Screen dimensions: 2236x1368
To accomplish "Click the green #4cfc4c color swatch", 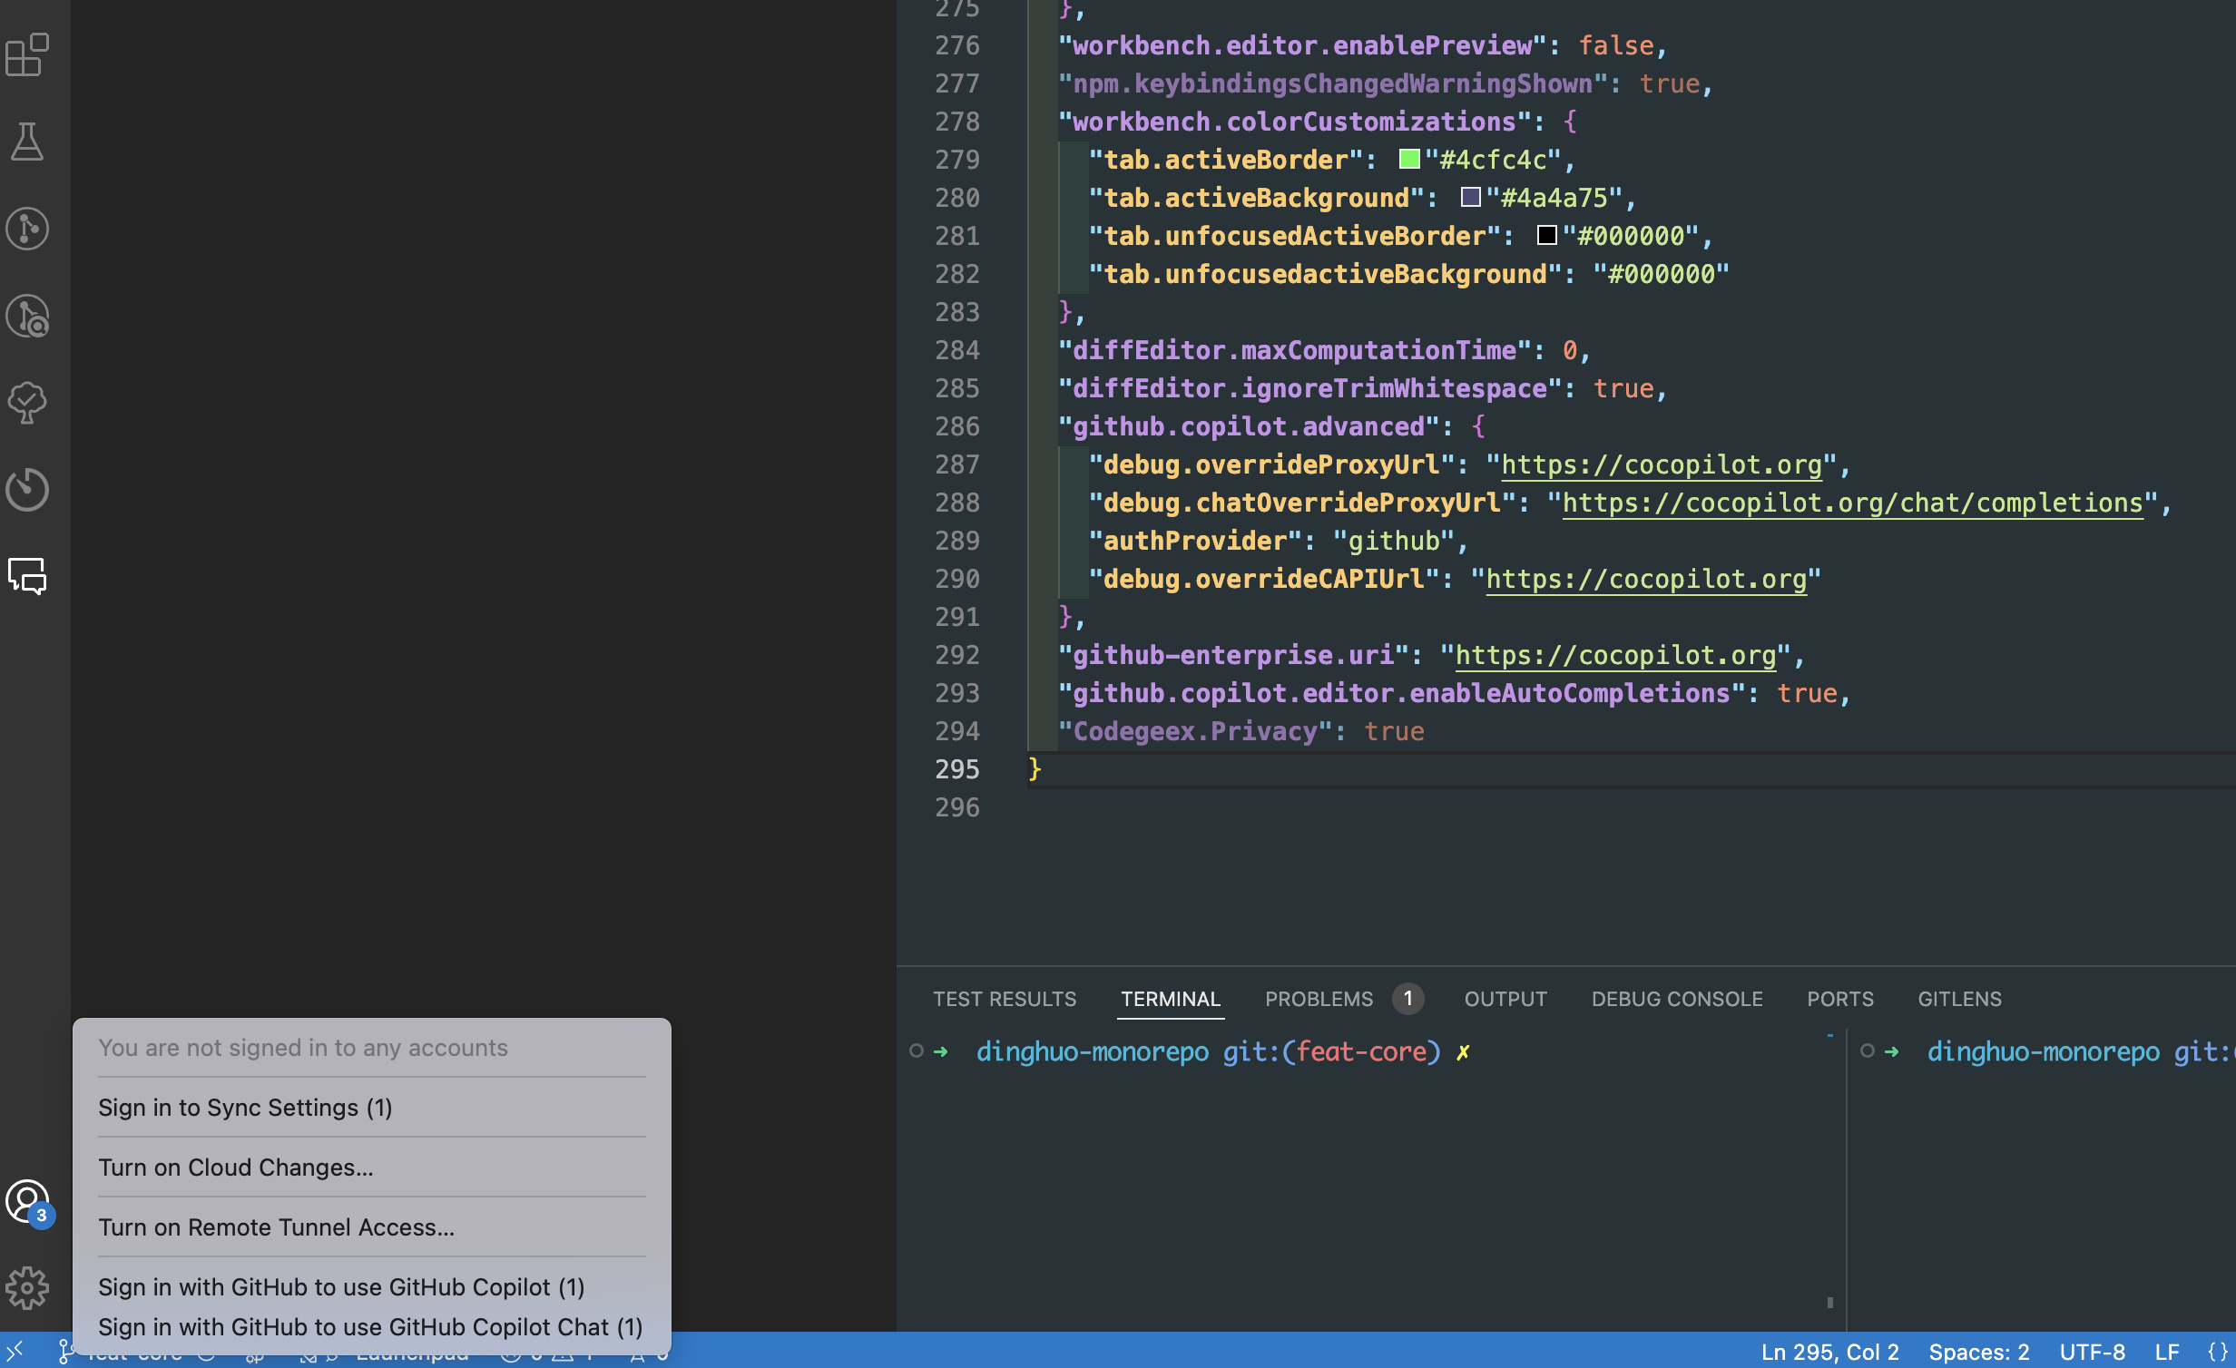I will [x=1409, y=160].
